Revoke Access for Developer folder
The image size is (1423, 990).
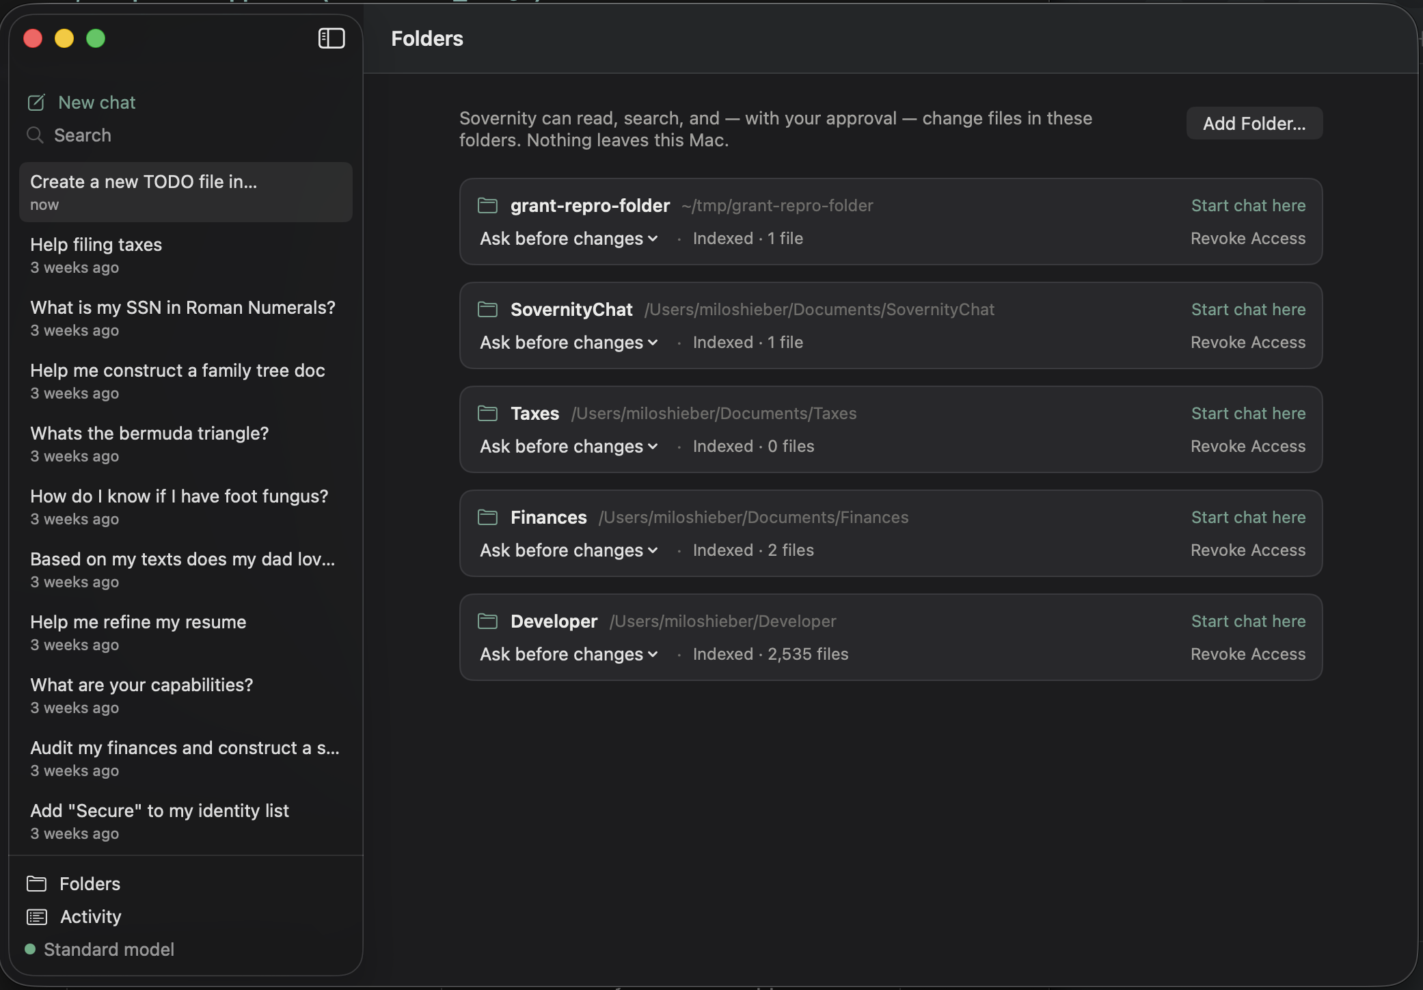point(1248,654)
